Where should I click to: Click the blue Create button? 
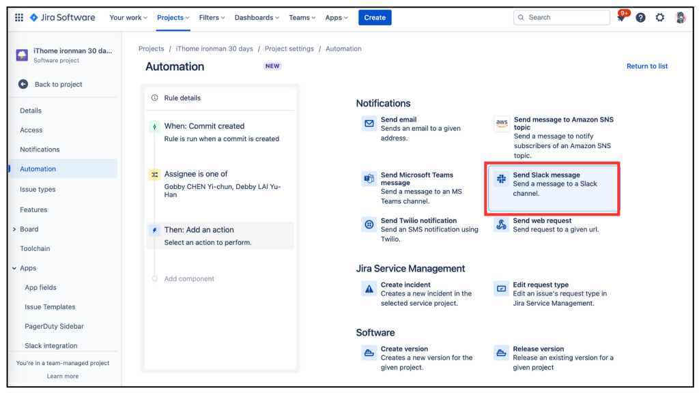click(375, 17)
